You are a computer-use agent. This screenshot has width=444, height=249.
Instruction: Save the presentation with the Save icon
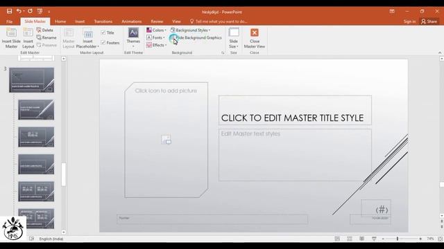click(9, 11)
